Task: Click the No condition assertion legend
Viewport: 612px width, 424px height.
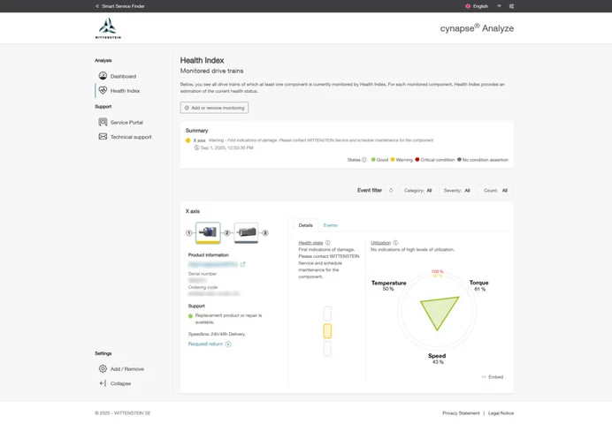Action: 483,160
